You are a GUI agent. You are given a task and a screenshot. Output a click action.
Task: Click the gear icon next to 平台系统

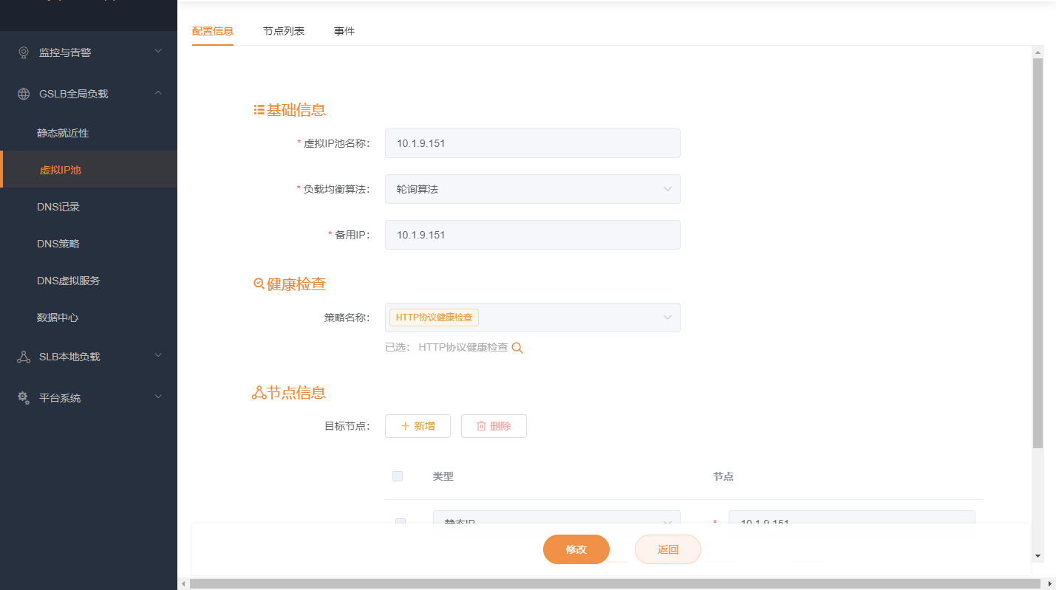(x=23, y=397)
